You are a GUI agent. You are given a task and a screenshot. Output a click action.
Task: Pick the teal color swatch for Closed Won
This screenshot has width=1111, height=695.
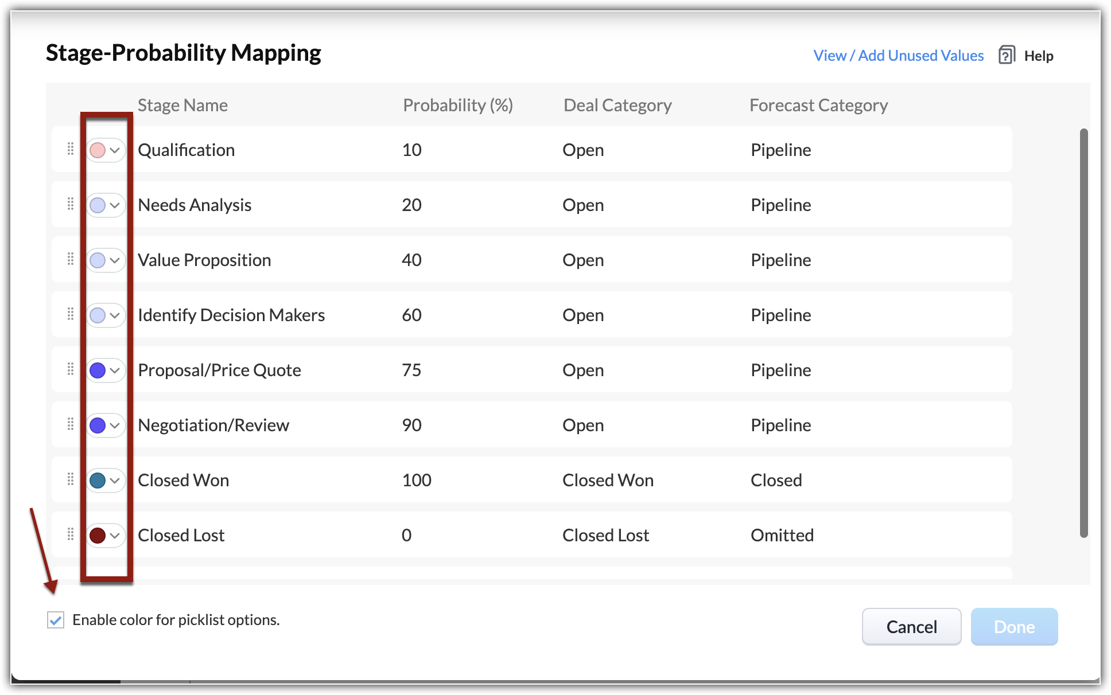point(98,481)
